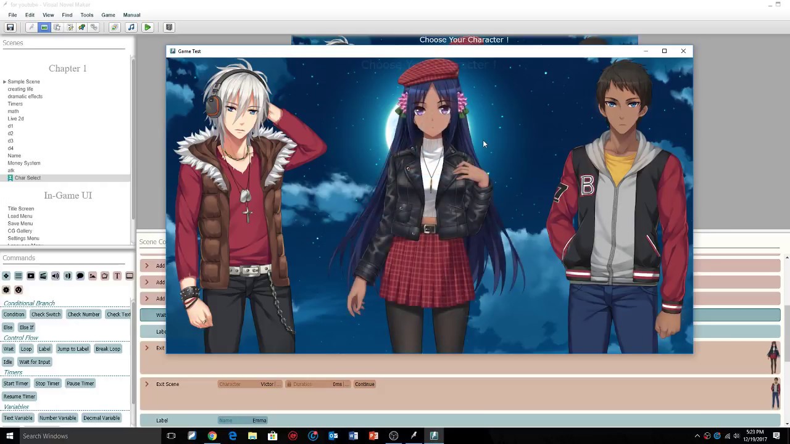Image resolution: width=790 pixels, height=444 pixels.
Task: Open the Settings Menu UI scene
Action: 23,238
